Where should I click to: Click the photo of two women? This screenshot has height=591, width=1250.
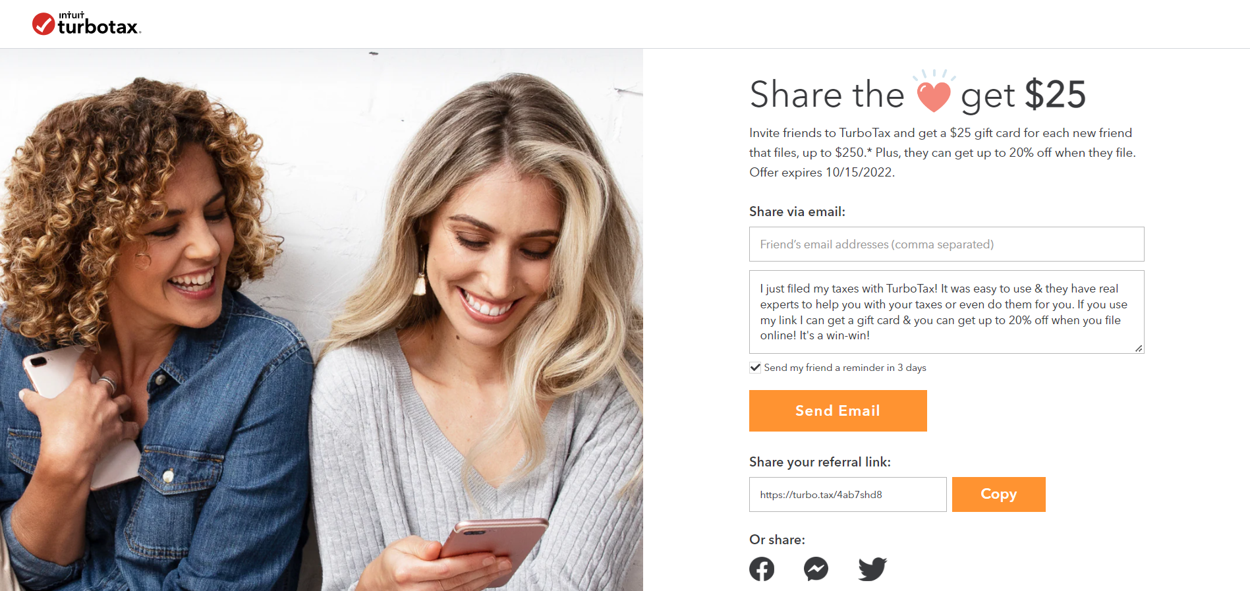click(x=322, y=320)
